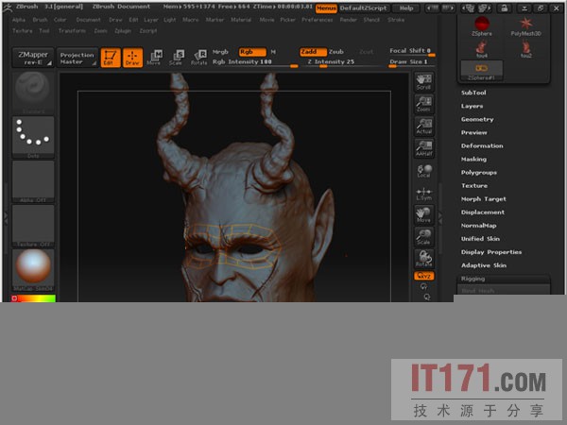The height and width of the screenshot is (425, 567).
Task: Toggle the Zadd sculpt mode
Action: click(310, 52)
